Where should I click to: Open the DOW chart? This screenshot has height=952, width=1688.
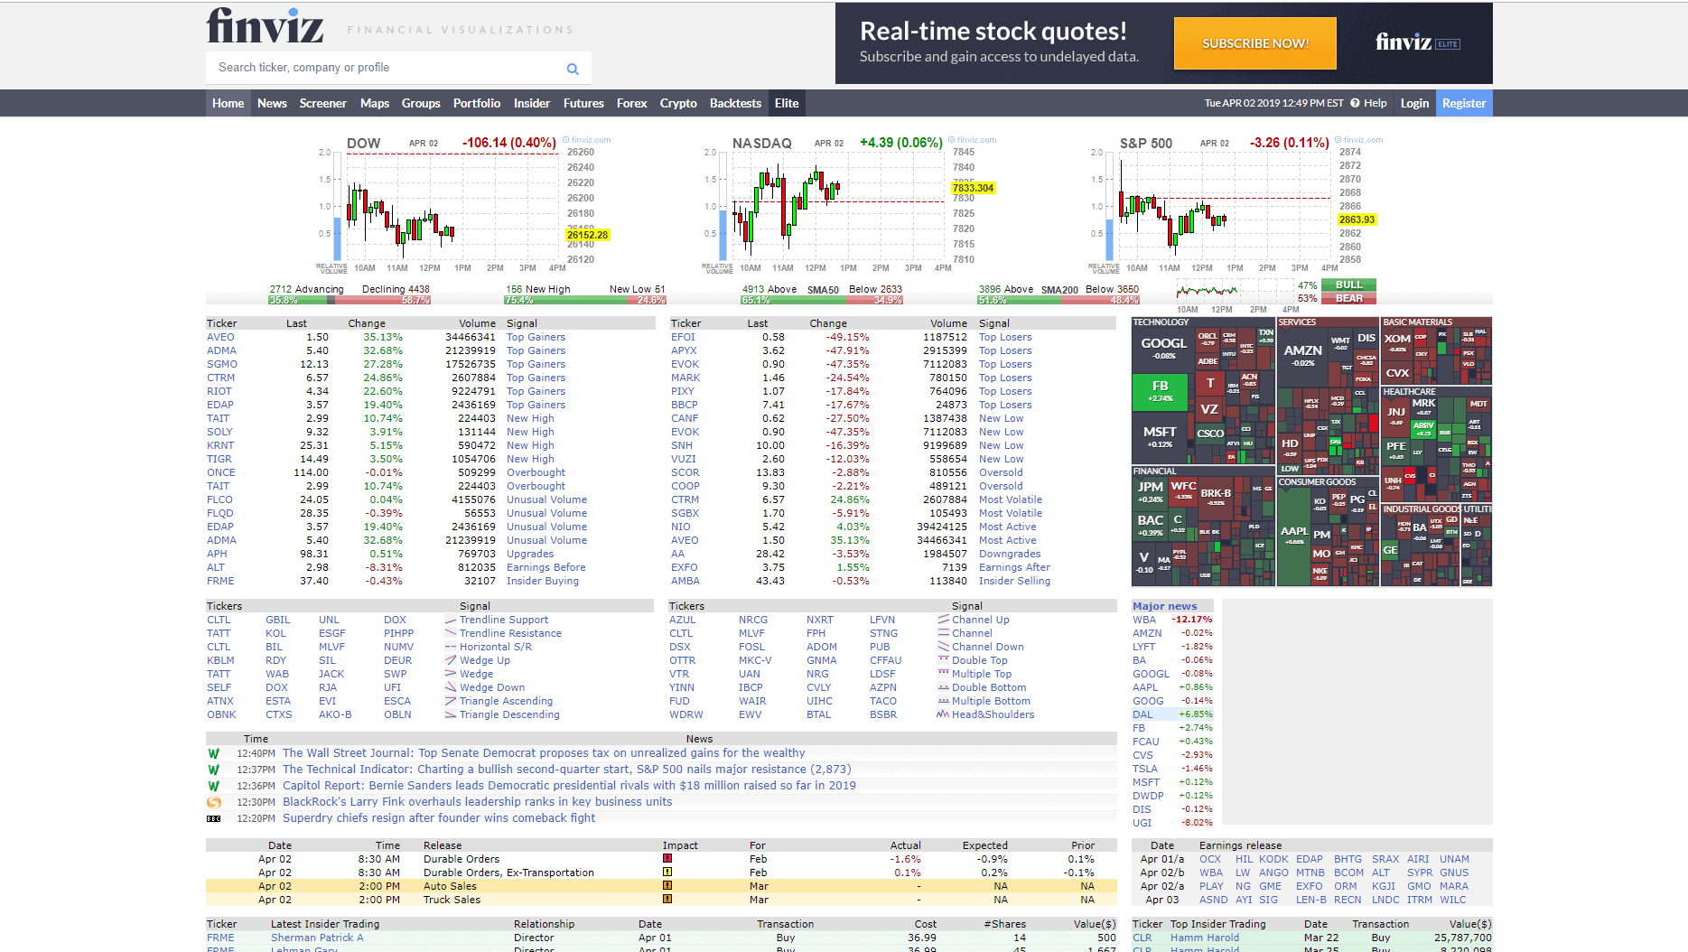click(463, 205)
